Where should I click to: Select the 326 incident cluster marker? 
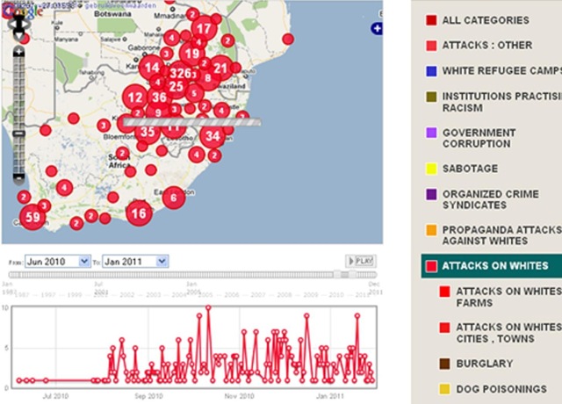pos(180,74)
